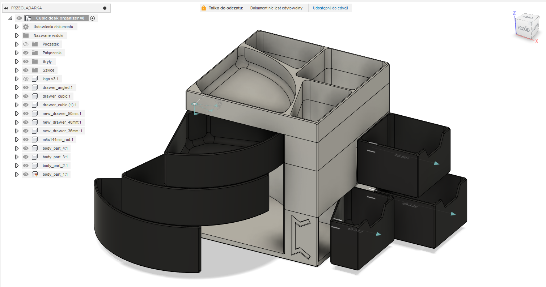Expand the Szkice folder tree node

[17, 70]
